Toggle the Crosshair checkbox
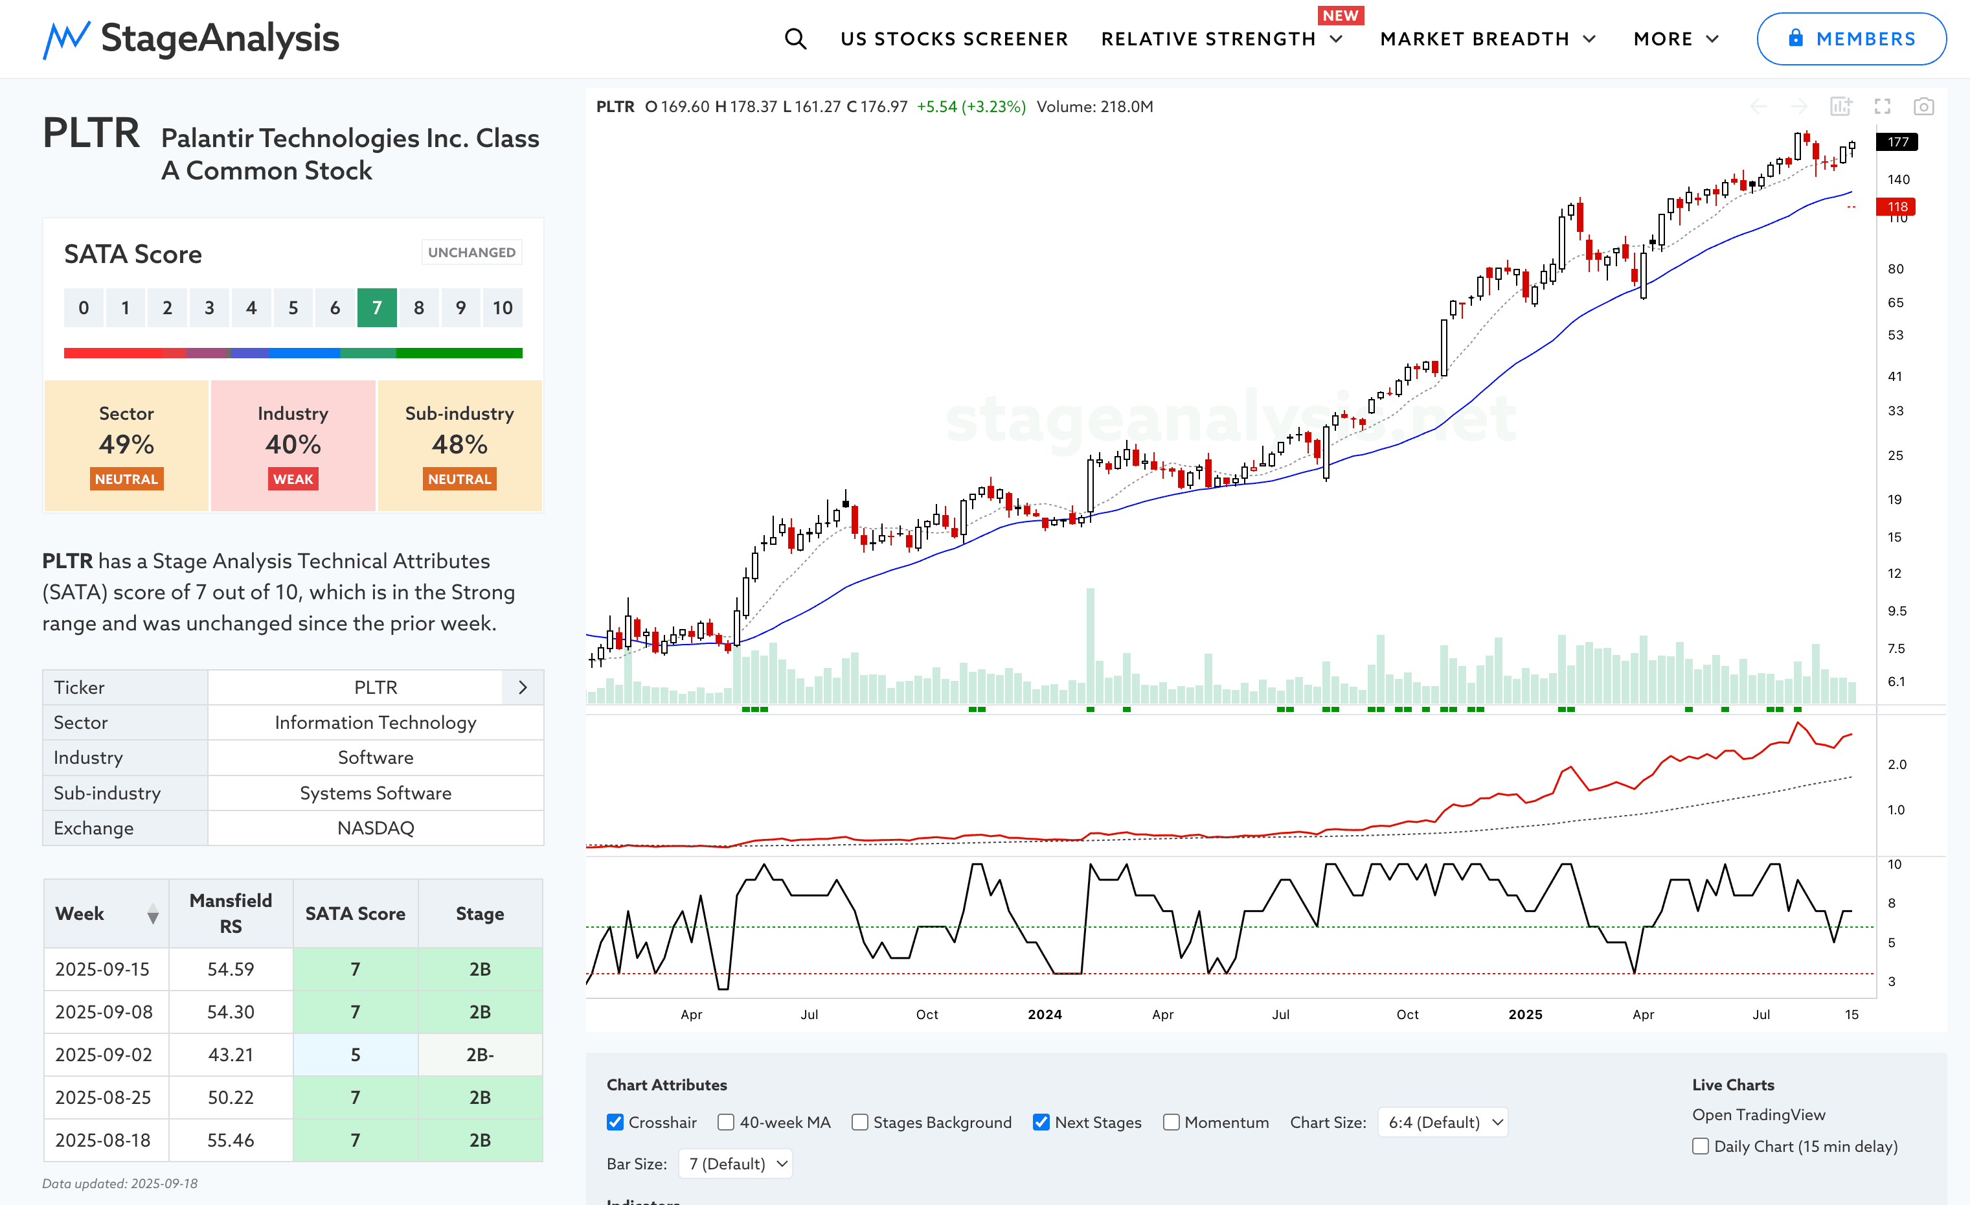The image size is (1970, 1205). coord(615,1122)
